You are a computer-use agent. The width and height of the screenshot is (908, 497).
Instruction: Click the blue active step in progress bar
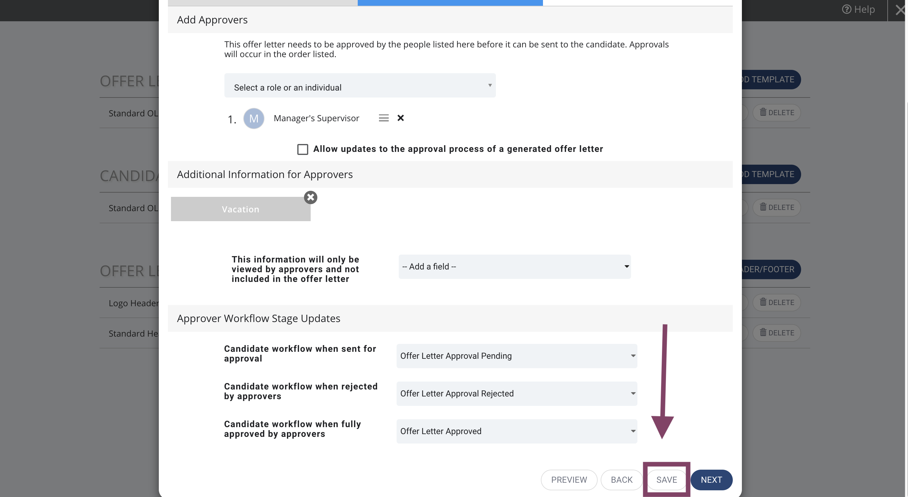450,3
